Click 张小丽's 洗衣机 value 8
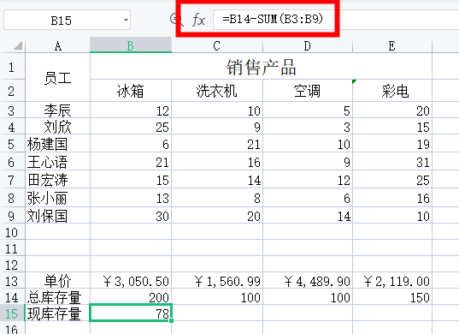Viewport: 459px width, 334px height. point(217,198)
